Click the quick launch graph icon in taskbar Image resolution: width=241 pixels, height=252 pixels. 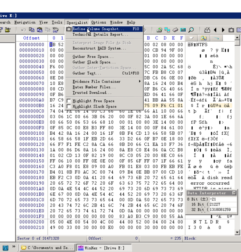coord(5,247)
